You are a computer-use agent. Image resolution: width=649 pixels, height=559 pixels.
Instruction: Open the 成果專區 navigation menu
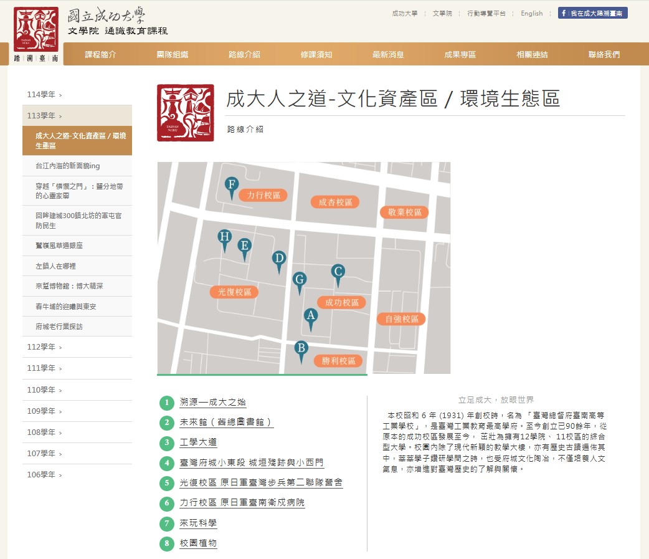click(x=460, y=54)
